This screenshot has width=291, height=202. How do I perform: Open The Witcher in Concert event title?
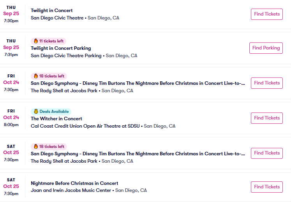[x=56, y=119]
